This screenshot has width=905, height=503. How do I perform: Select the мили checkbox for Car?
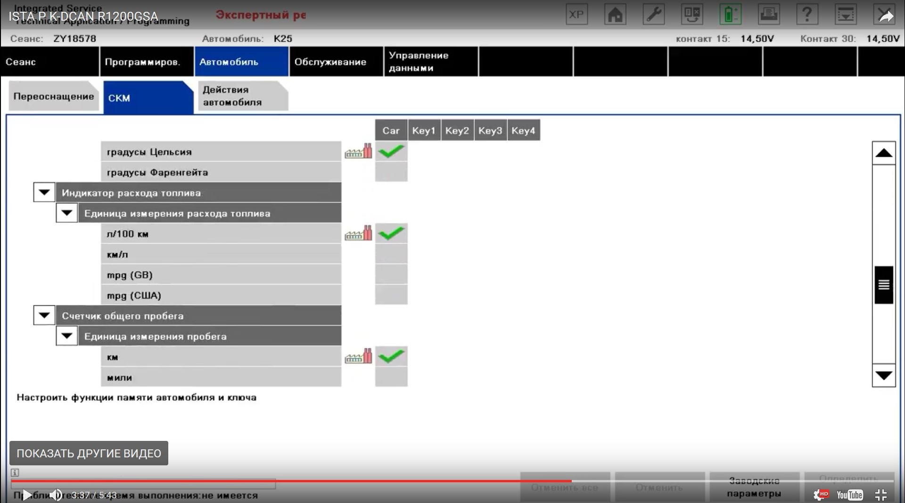click(391, 377)
